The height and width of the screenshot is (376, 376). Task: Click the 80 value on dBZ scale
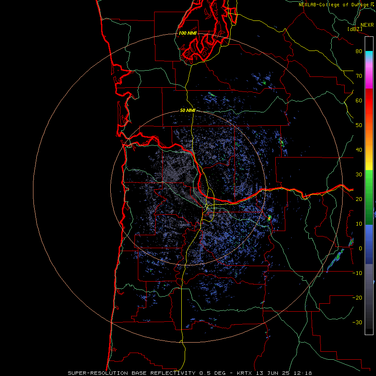pyautogui.click(x=359, y=51)
